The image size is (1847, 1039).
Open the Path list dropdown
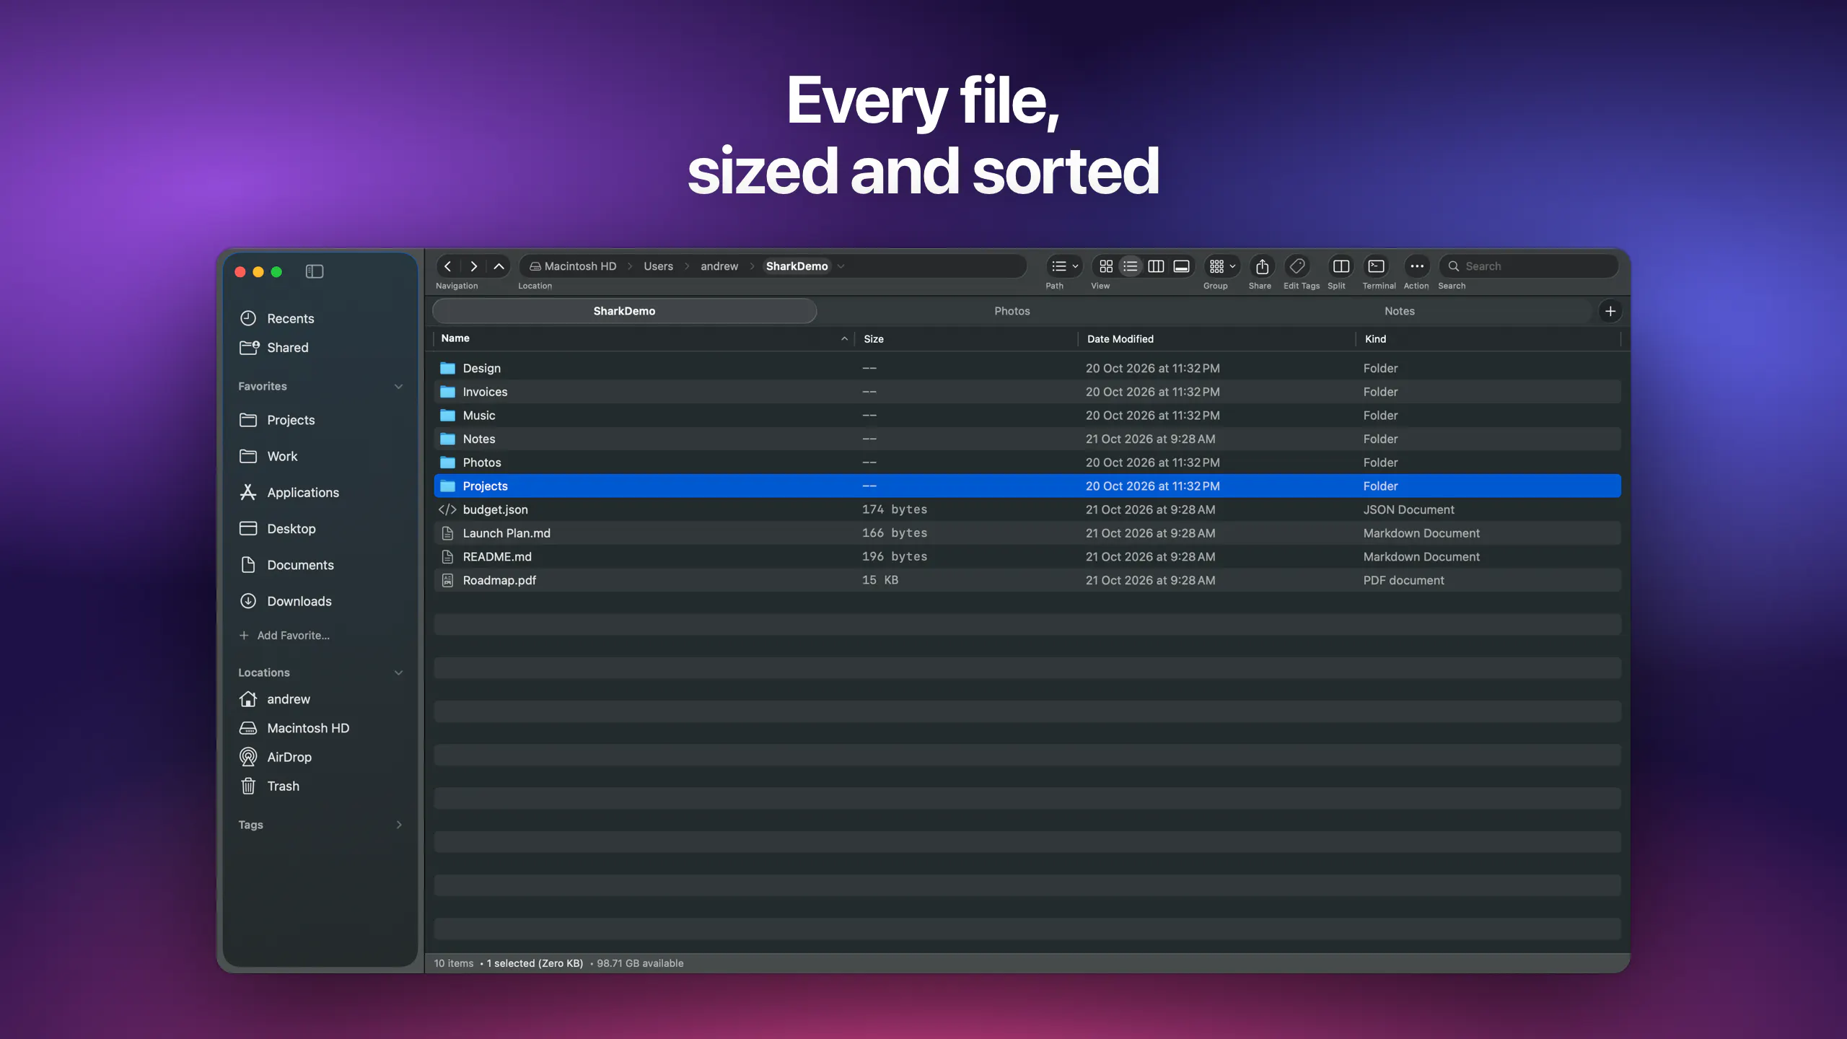[x=1064, y=266]
